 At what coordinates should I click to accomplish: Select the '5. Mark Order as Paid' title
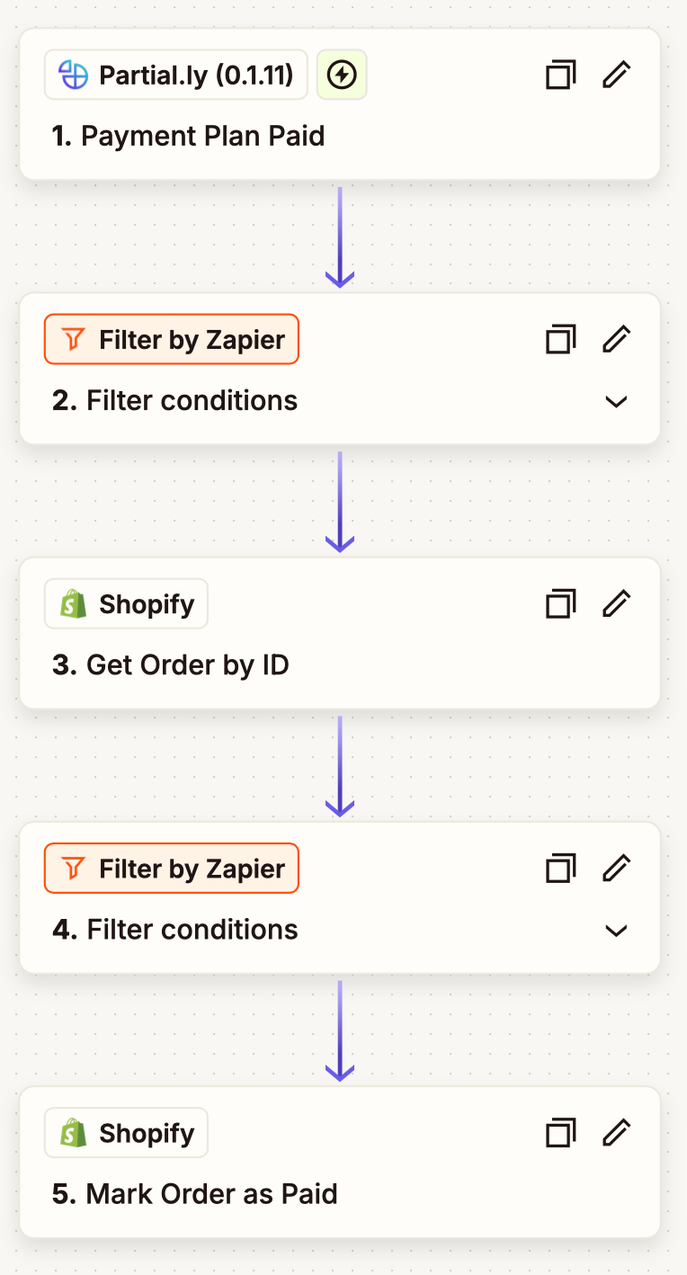195,1194
